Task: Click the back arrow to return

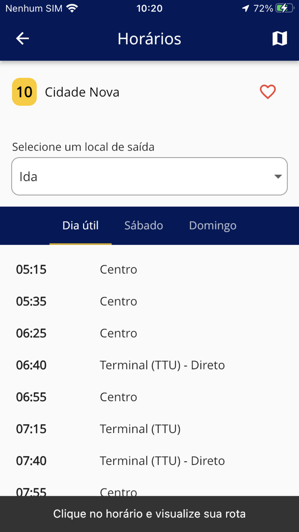Action: tap(22, 38)
